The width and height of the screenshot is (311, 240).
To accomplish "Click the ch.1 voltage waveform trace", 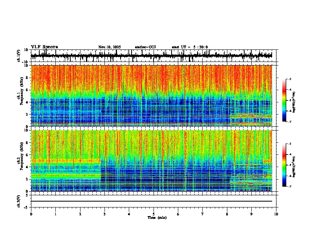I will tap(152, 56).
